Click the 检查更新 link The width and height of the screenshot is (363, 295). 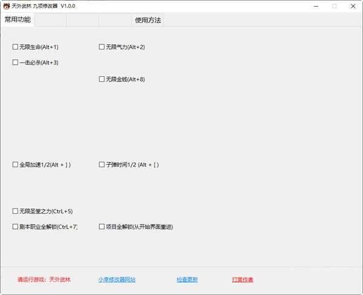point(187,280)
